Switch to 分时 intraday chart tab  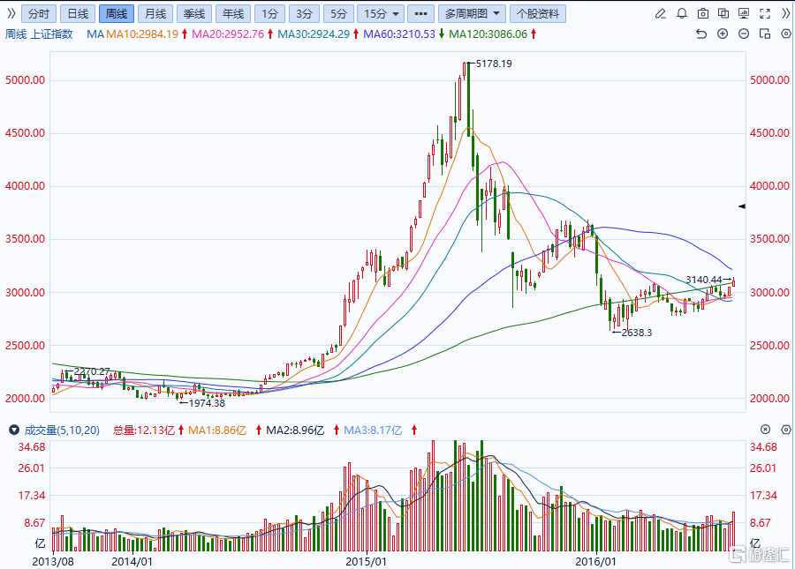pos(39,13)
